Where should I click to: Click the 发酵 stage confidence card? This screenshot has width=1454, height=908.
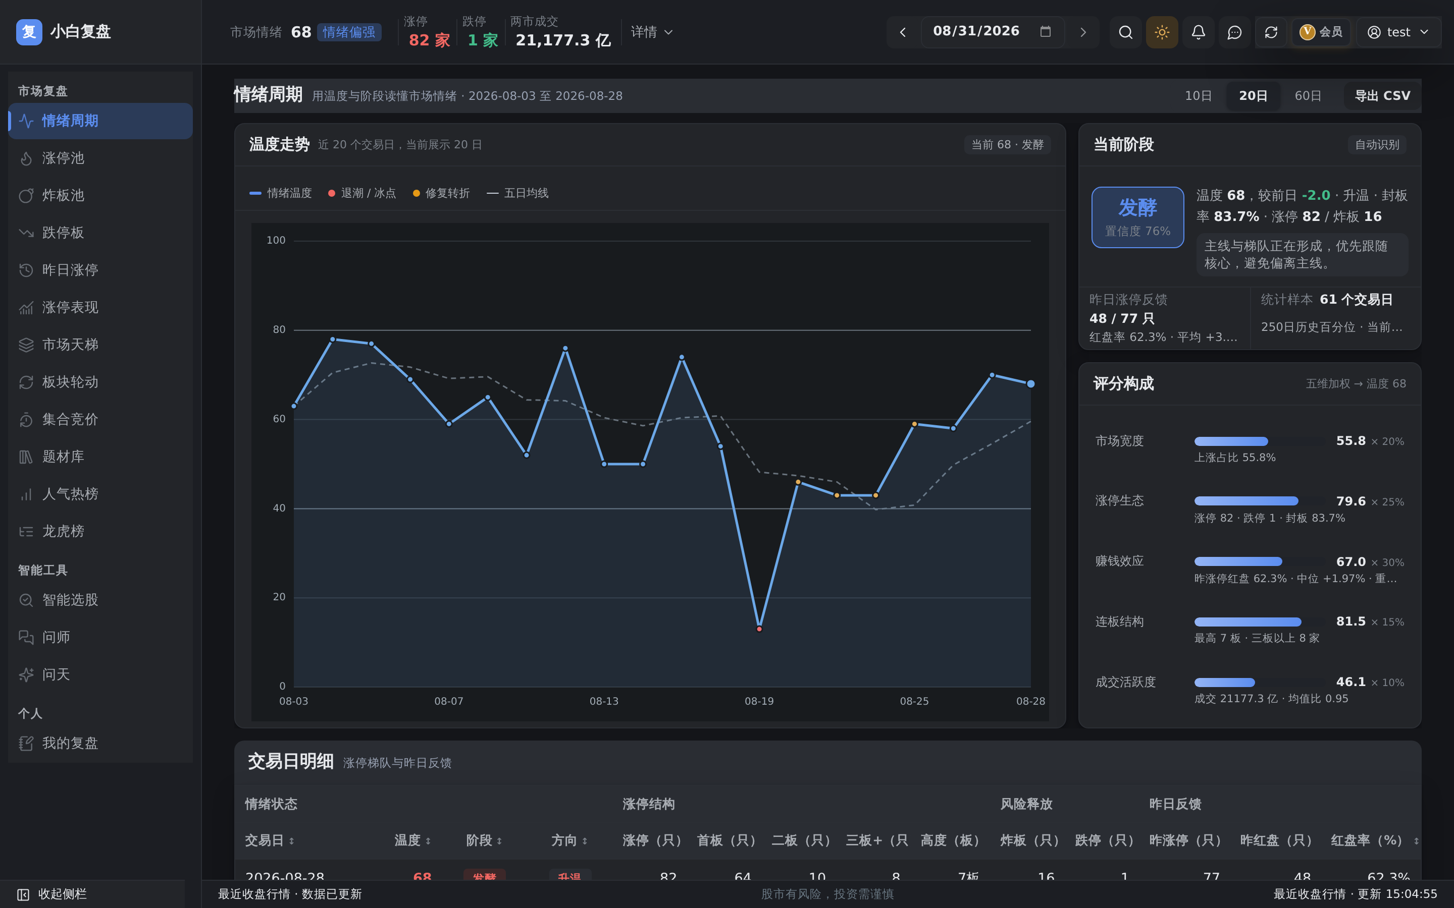click(1137, 217)
